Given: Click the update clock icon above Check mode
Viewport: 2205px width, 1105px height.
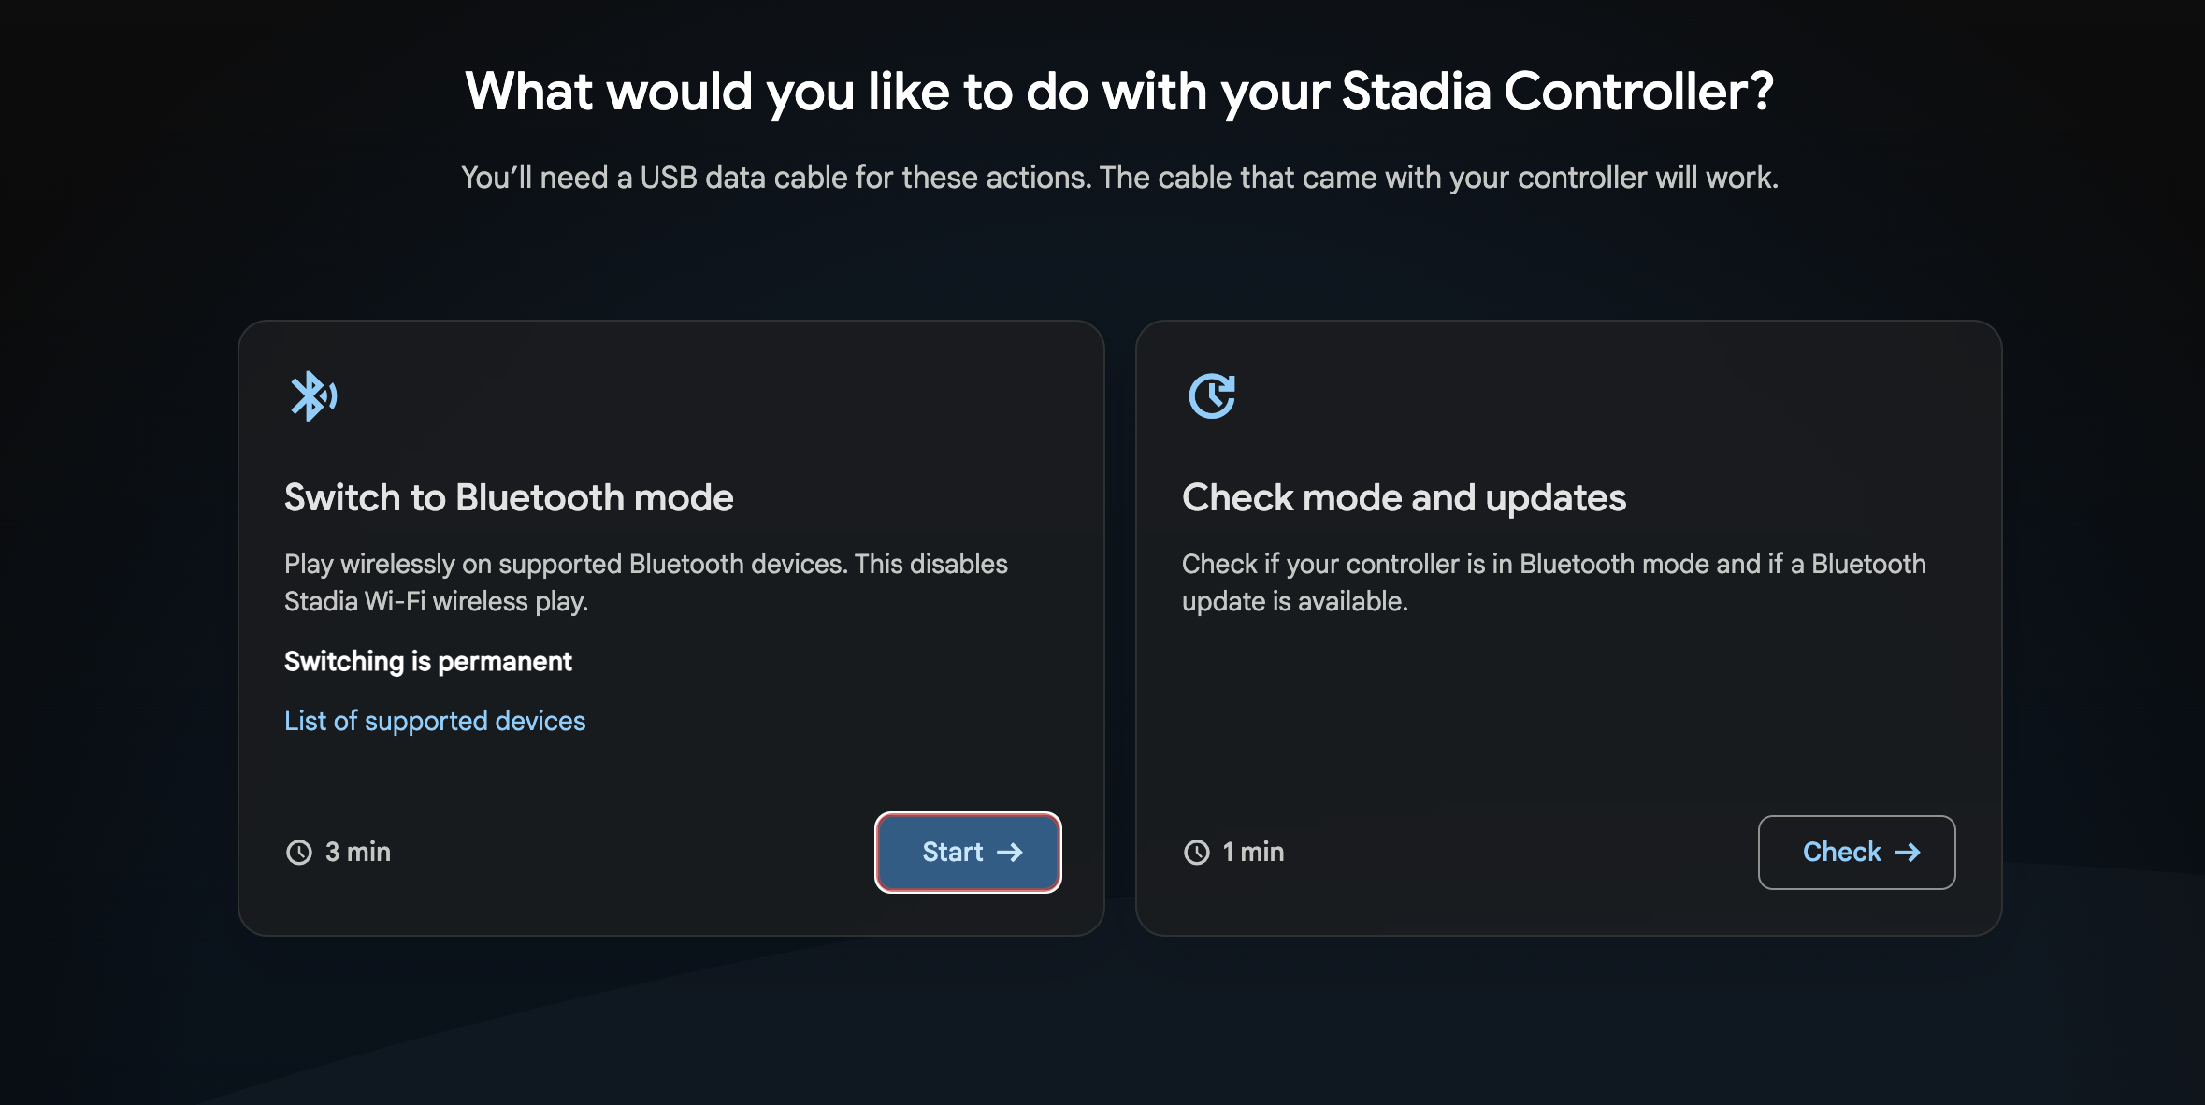Looking at the screenshot, I should pos(1212,396).
